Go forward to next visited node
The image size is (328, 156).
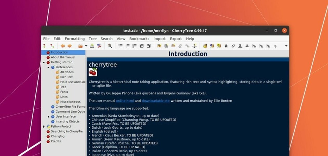70,46
